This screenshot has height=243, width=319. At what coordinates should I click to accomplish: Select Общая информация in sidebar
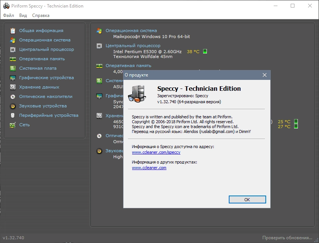[41, 31]
